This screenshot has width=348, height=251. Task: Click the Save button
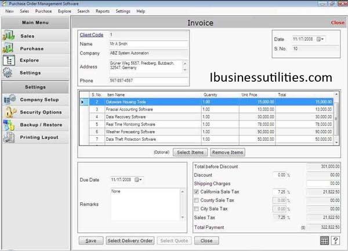point(91,241)
